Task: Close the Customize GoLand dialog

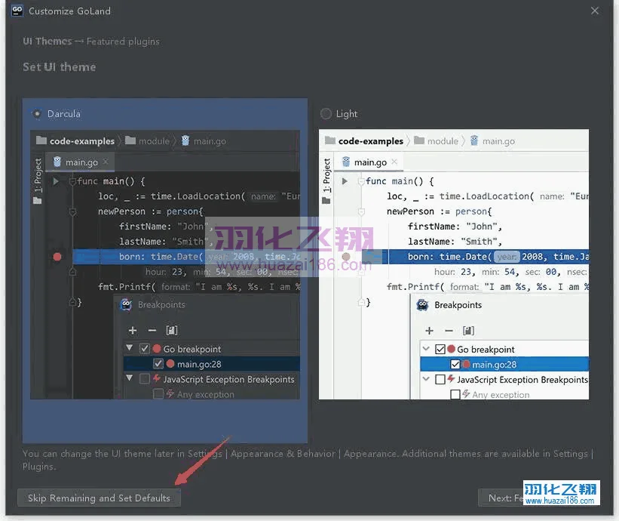Action: point(595,11)
